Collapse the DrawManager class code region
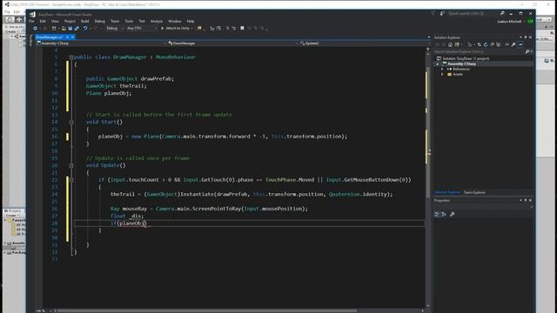The width and height of the screenshot is (557, 313). tap(71, 57)
